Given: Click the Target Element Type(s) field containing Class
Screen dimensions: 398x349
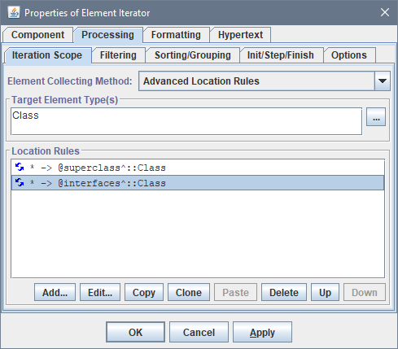Looking at the screenshot, I should [x=186, y=121].
